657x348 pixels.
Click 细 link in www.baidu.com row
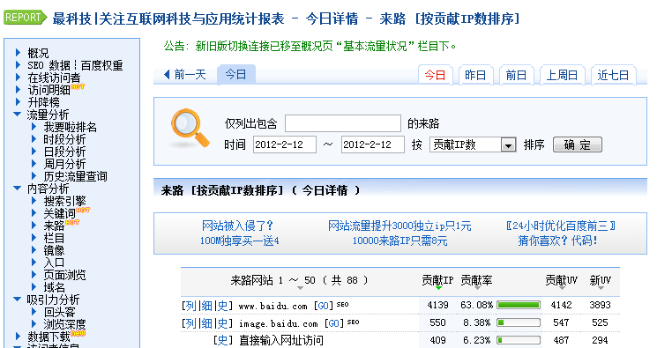[x=206, y=306]
